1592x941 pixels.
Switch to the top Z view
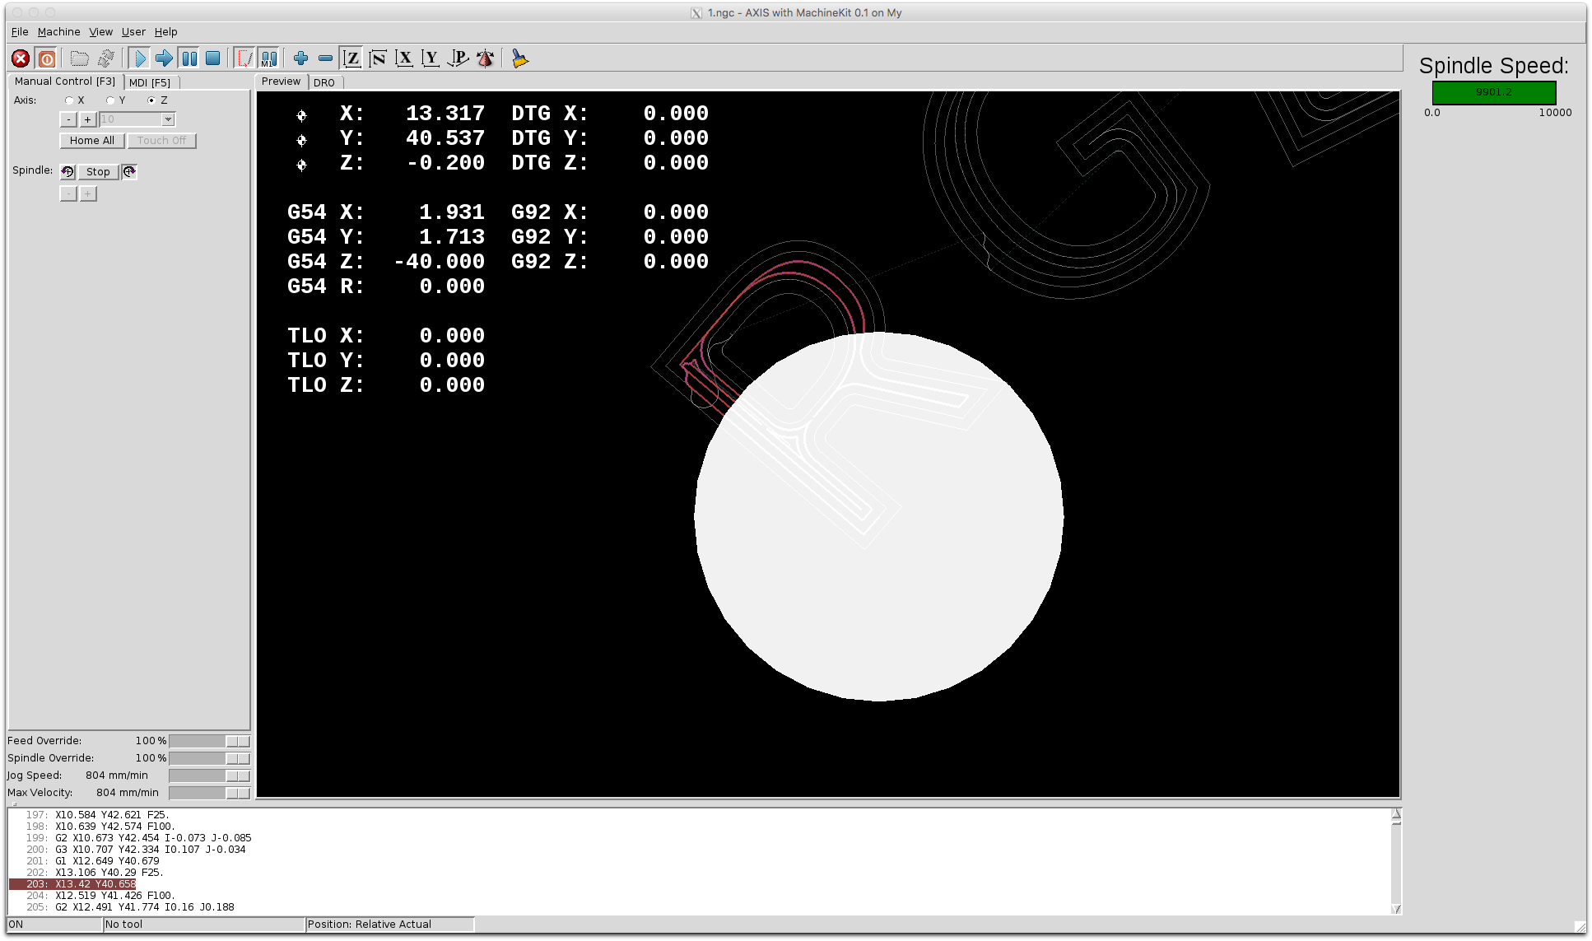pyautogui.click(x=352, y=58)
